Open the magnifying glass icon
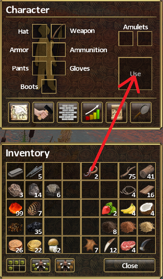163x279 pixels. click(x=141, y=112)
